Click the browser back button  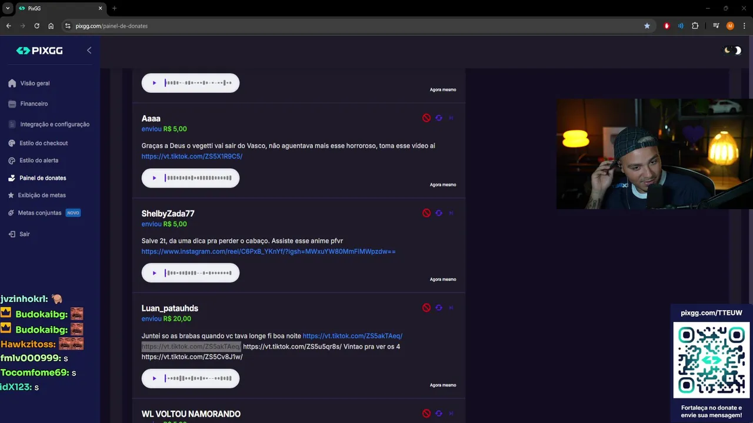click(8, 26)
